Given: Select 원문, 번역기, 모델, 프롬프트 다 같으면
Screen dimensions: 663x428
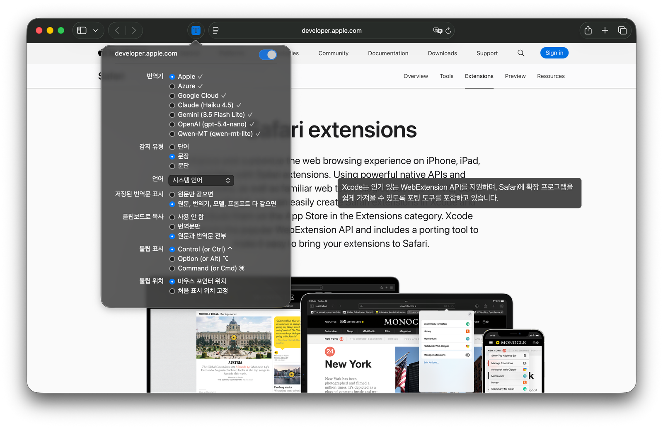Looking at the screenshot, I should pos(223,203).
